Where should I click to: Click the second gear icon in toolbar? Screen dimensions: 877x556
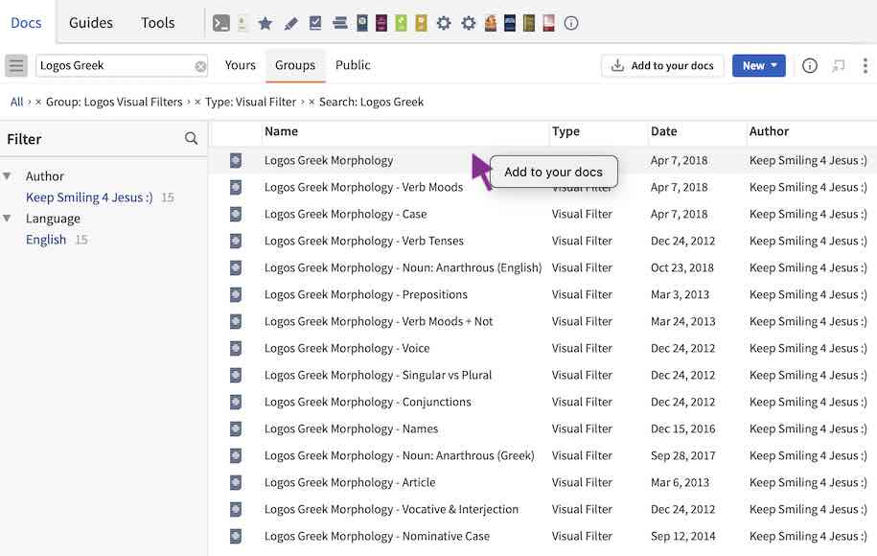pyautogui.click(x=469, y=23)
